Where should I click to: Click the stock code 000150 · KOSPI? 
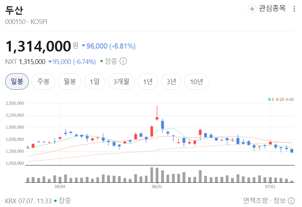coord(26,22)
